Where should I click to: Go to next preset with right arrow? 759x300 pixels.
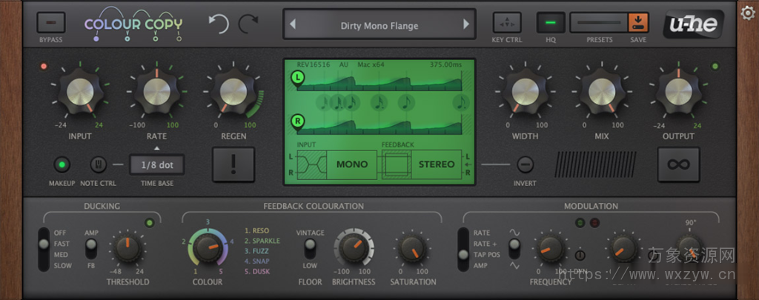(x=466, y=25)
